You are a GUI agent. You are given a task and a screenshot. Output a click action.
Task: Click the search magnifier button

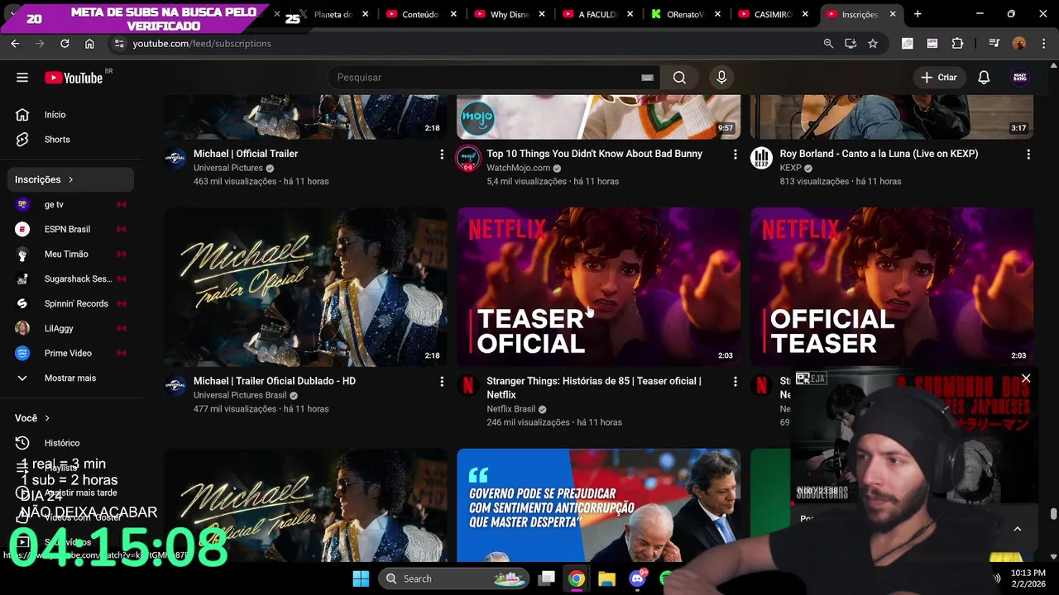679,77
